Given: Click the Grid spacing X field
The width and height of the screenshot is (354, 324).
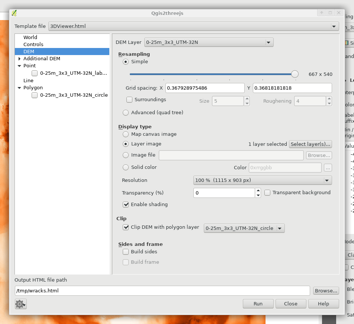Looking at the screenshot, I should [205, 88].
